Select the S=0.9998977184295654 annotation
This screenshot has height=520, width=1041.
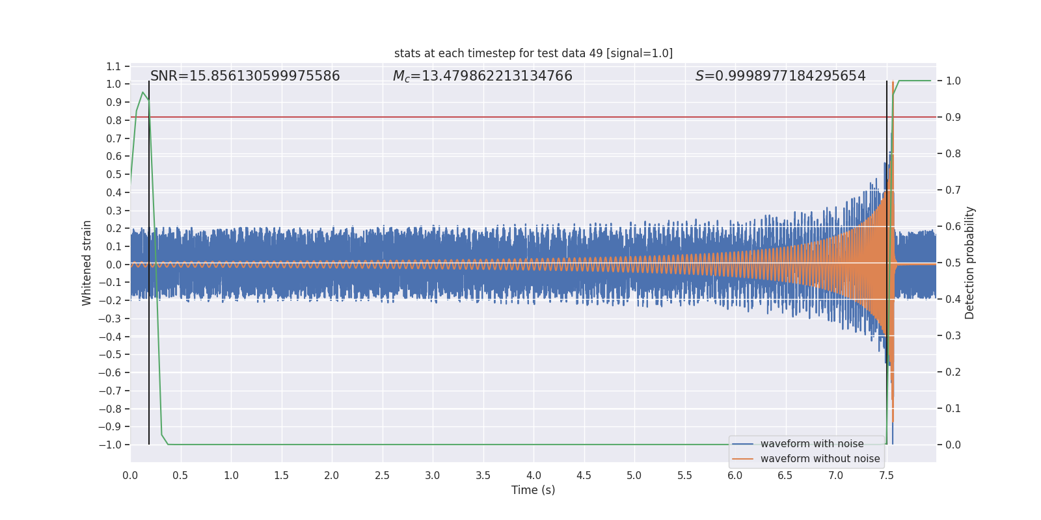pyautogui.click(x=781, y=76)
